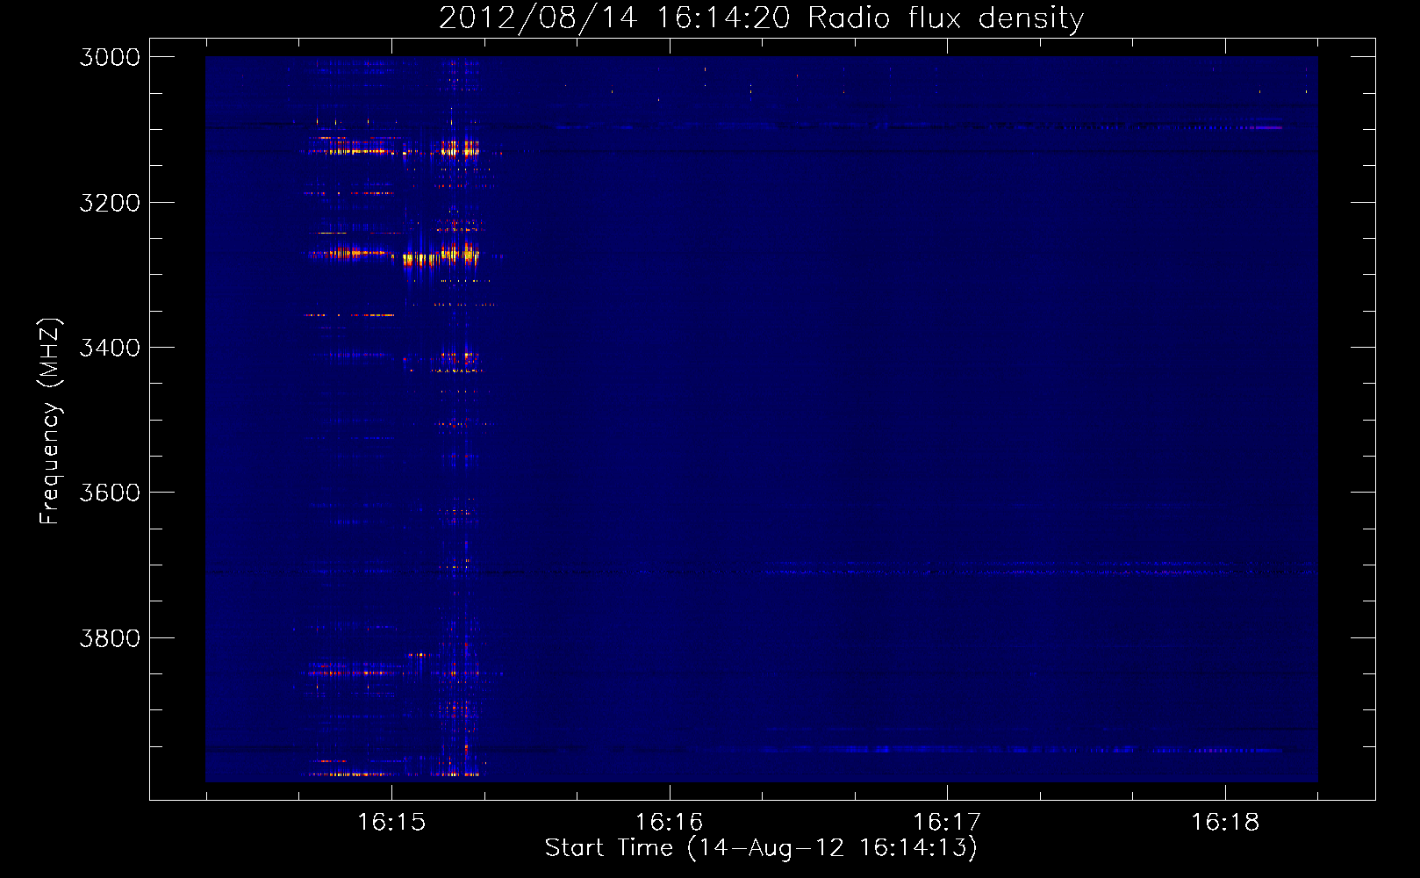Click the plot title "2012/08/14 16:14:20 Radio flux density"
This screenshot has height=878, width=1420.
point(761,18)
